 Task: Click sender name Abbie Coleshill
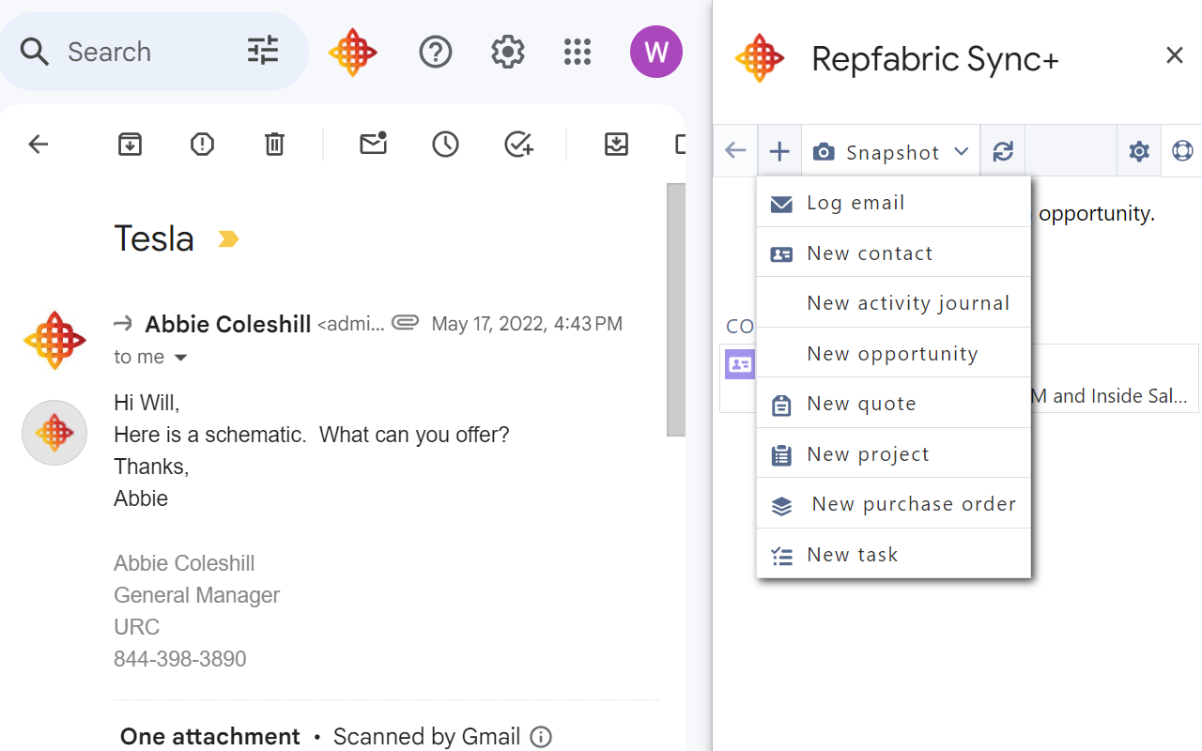click(x=228, y=325)
